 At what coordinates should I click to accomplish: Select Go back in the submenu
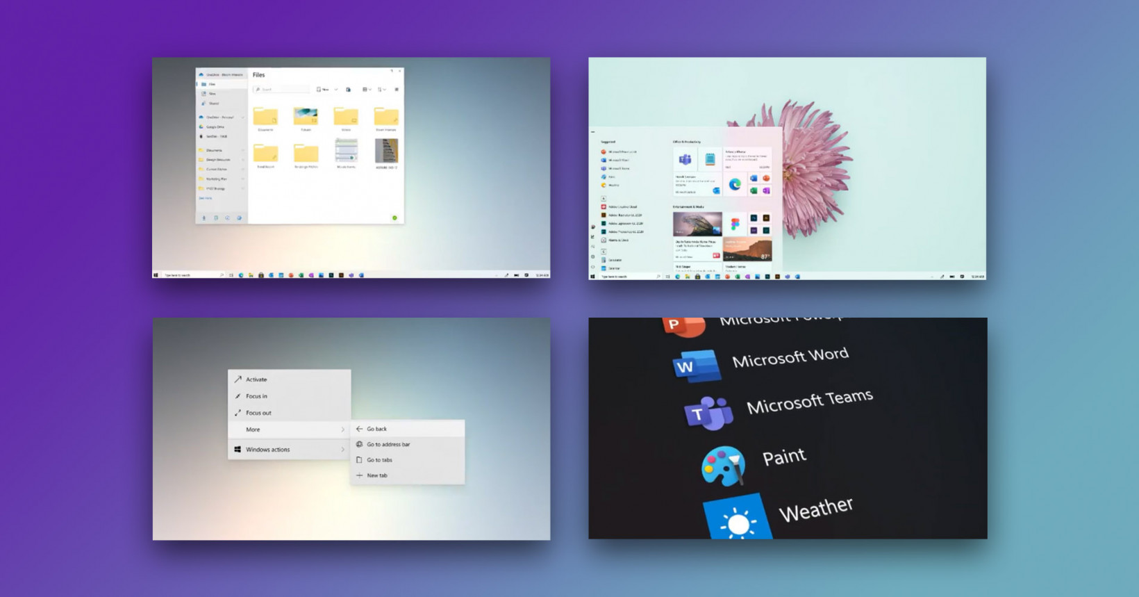tap(408, 429)
